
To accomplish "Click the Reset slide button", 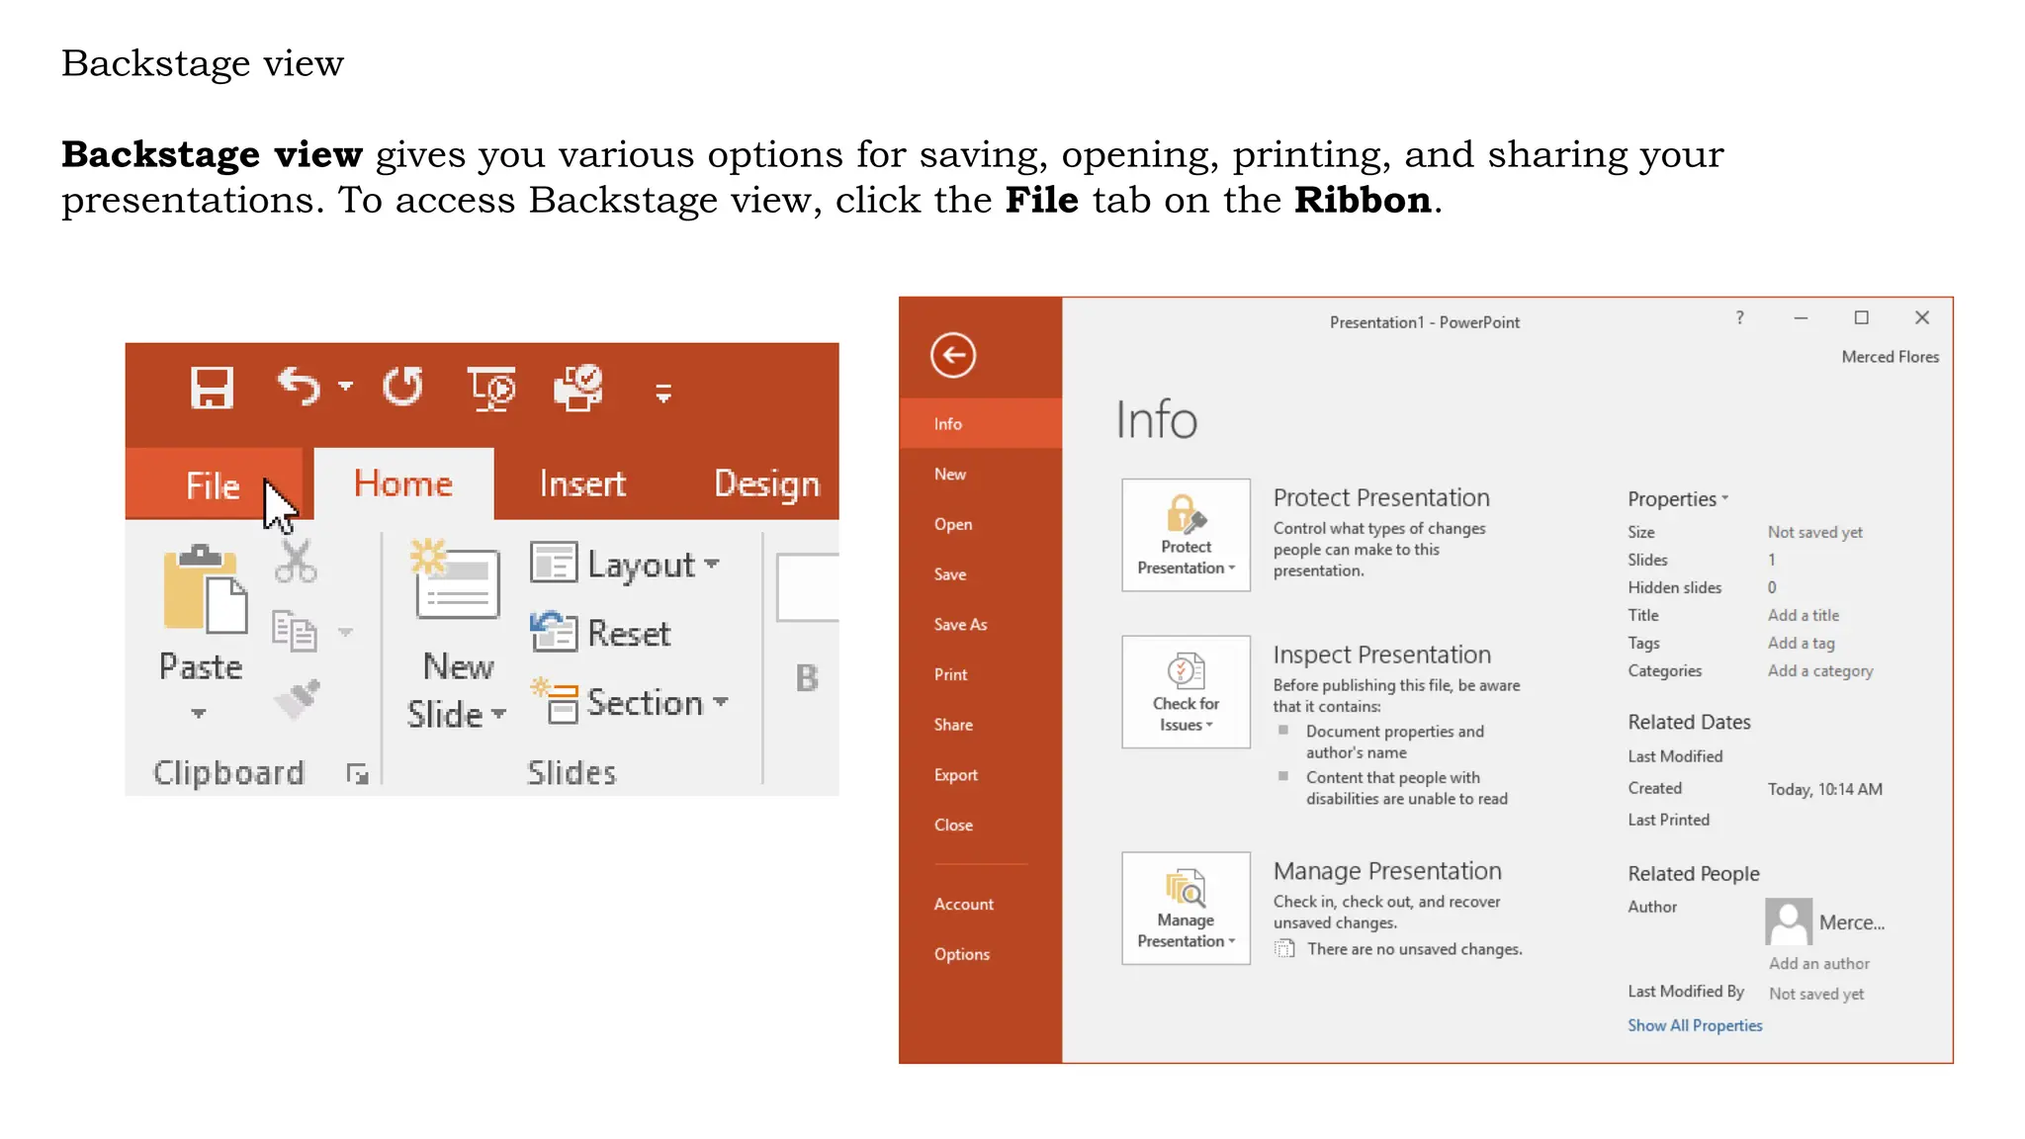I will click(601, 633).
